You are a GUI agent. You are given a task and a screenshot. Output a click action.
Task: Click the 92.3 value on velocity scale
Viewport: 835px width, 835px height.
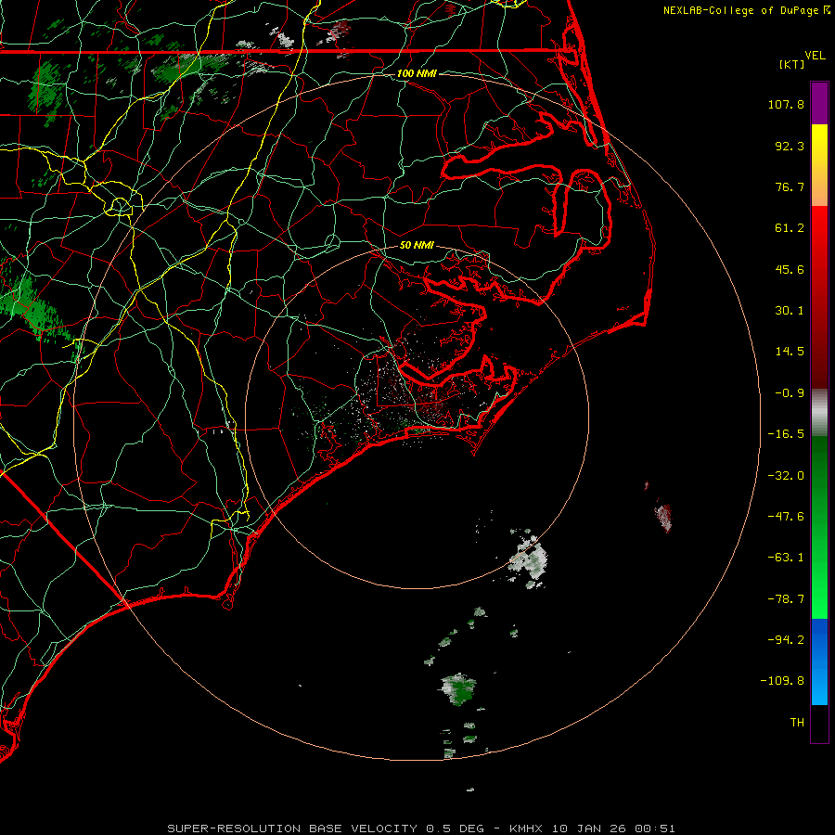pos(790,146)
